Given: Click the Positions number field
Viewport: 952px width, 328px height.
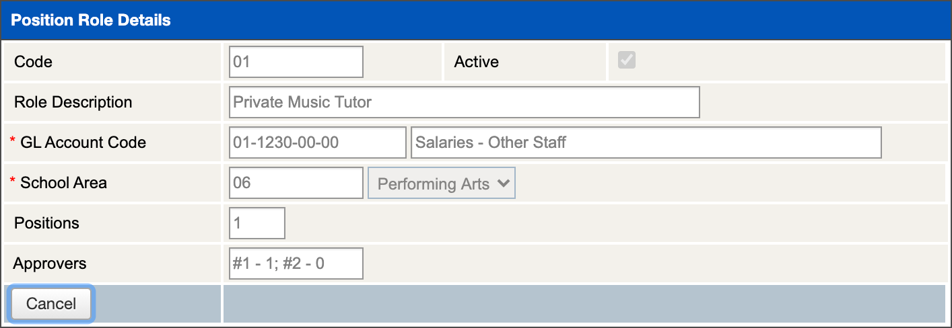Looking at the screenshot, I should (257, 223).
